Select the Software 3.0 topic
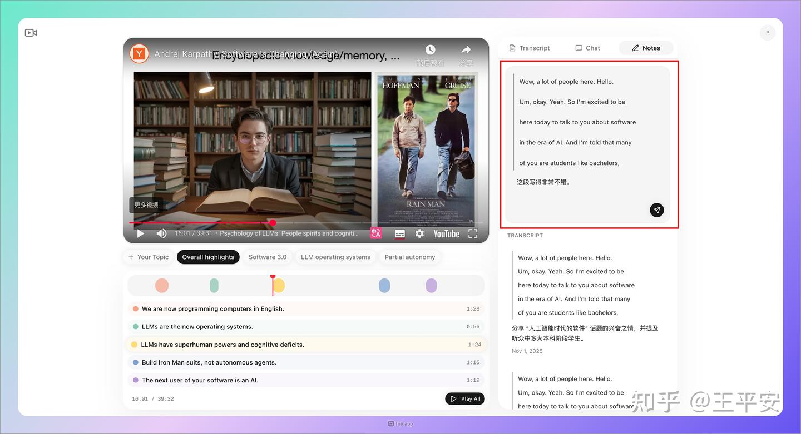The width and height of the screenshot is (801, 434). [x=268, y=257]
